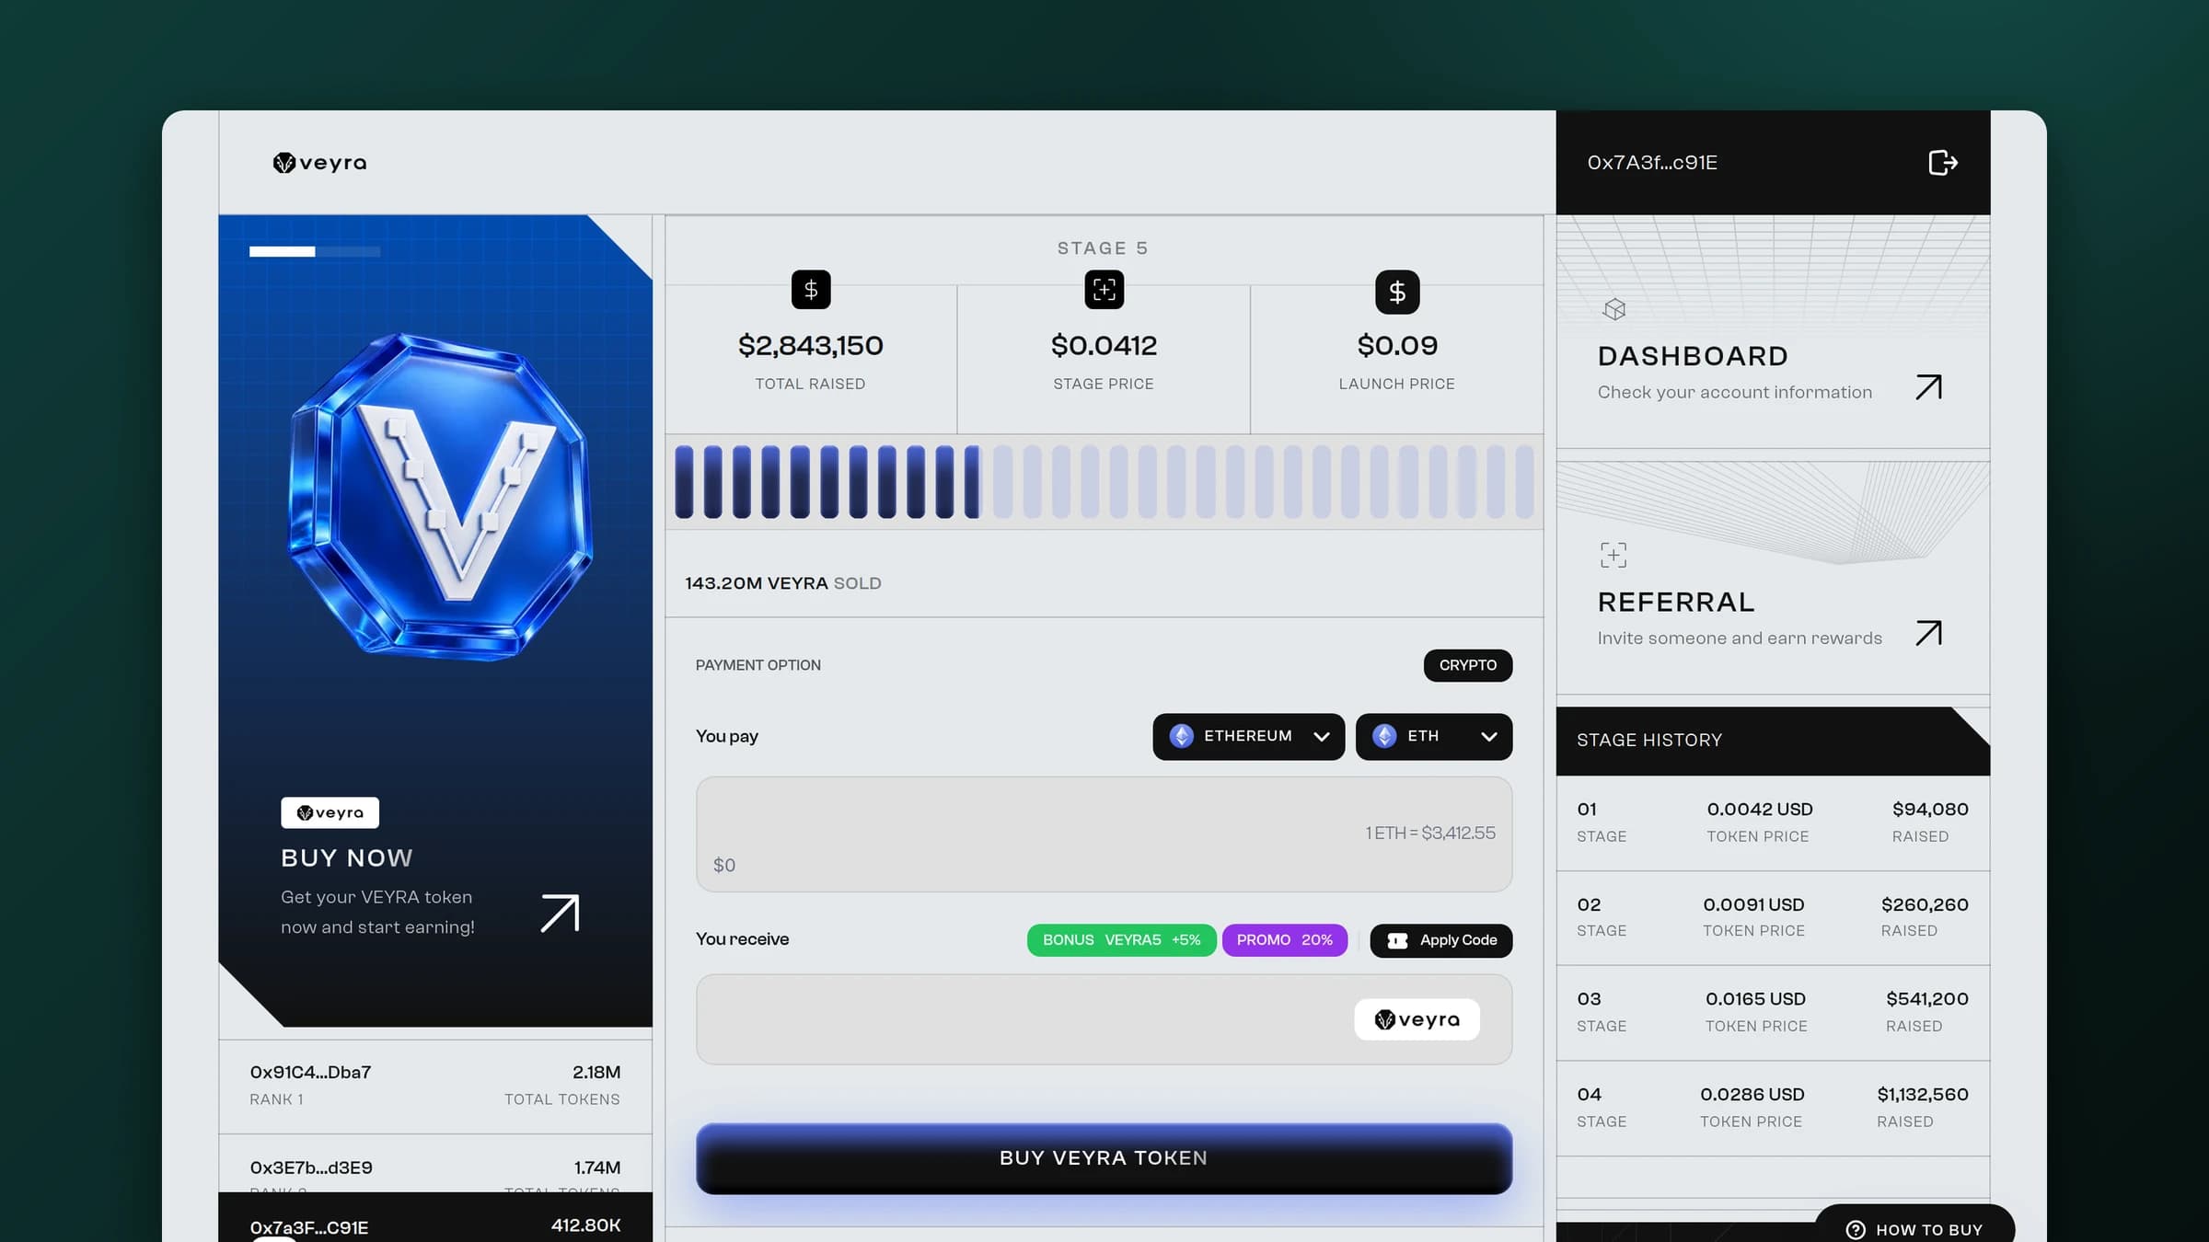This screenshot has height=1242, width=2209.
Task: Click wallet address 0x7A3f...c91E in header
Action: 1652,163
